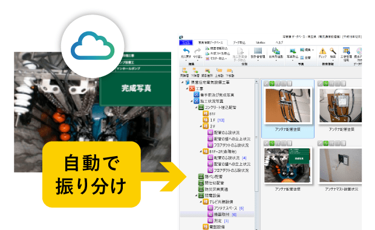Open the ファイル tab
The height and width of the screenshot is (230, 375).
coord(186,42)
